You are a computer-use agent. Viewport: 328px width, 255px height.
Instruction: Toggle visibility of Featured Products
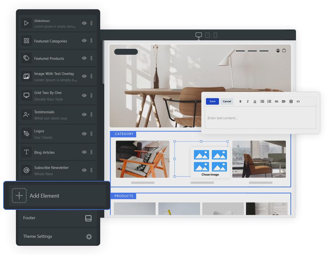pos(84,58)
